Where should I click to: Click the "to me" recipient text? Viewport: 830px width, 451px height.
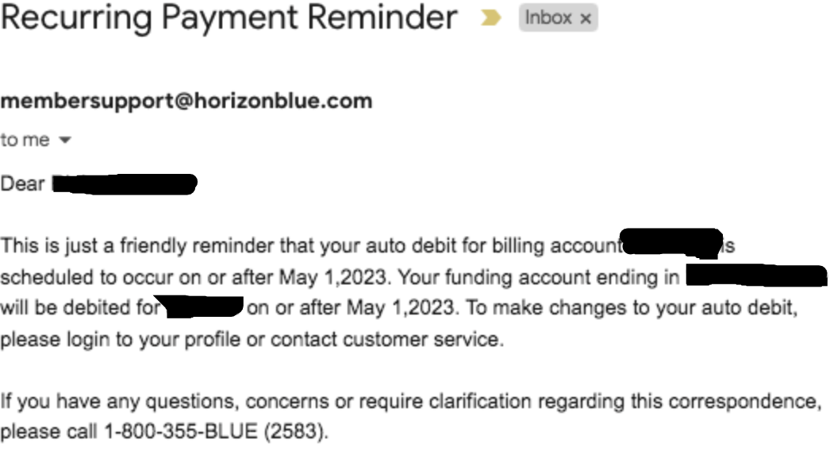pos(25,141)
